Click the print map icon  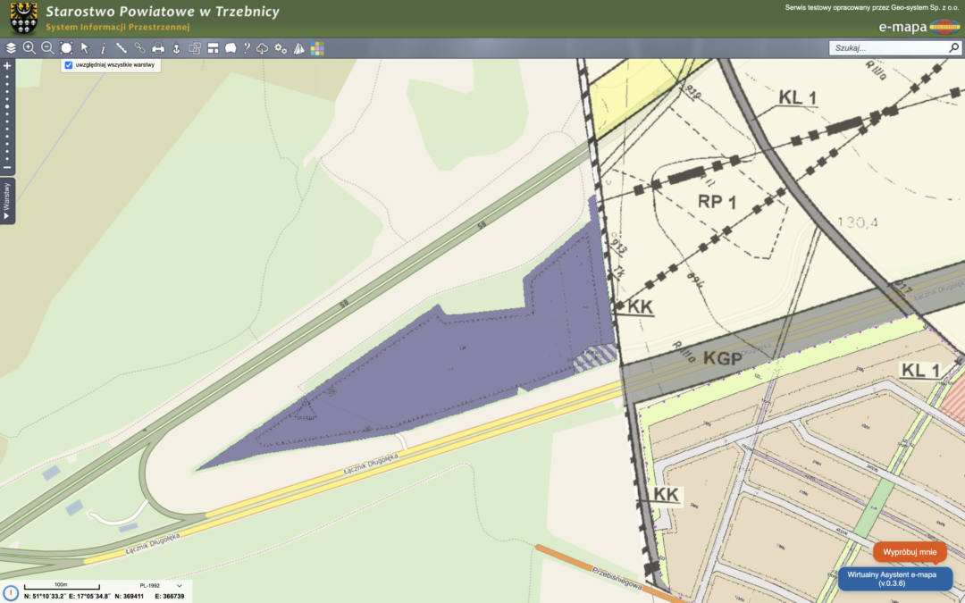[x=158, y=48]
